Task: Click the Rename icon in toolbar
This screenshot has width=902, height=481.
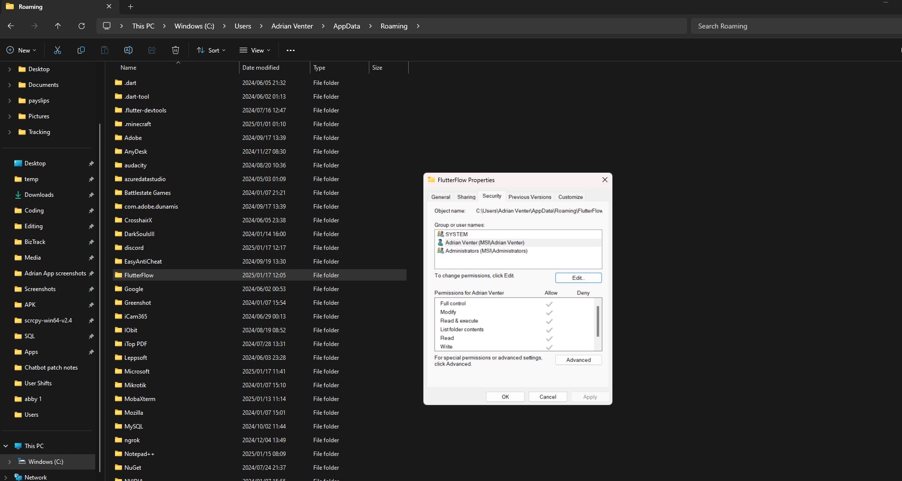Action: [x=128, y=50]
